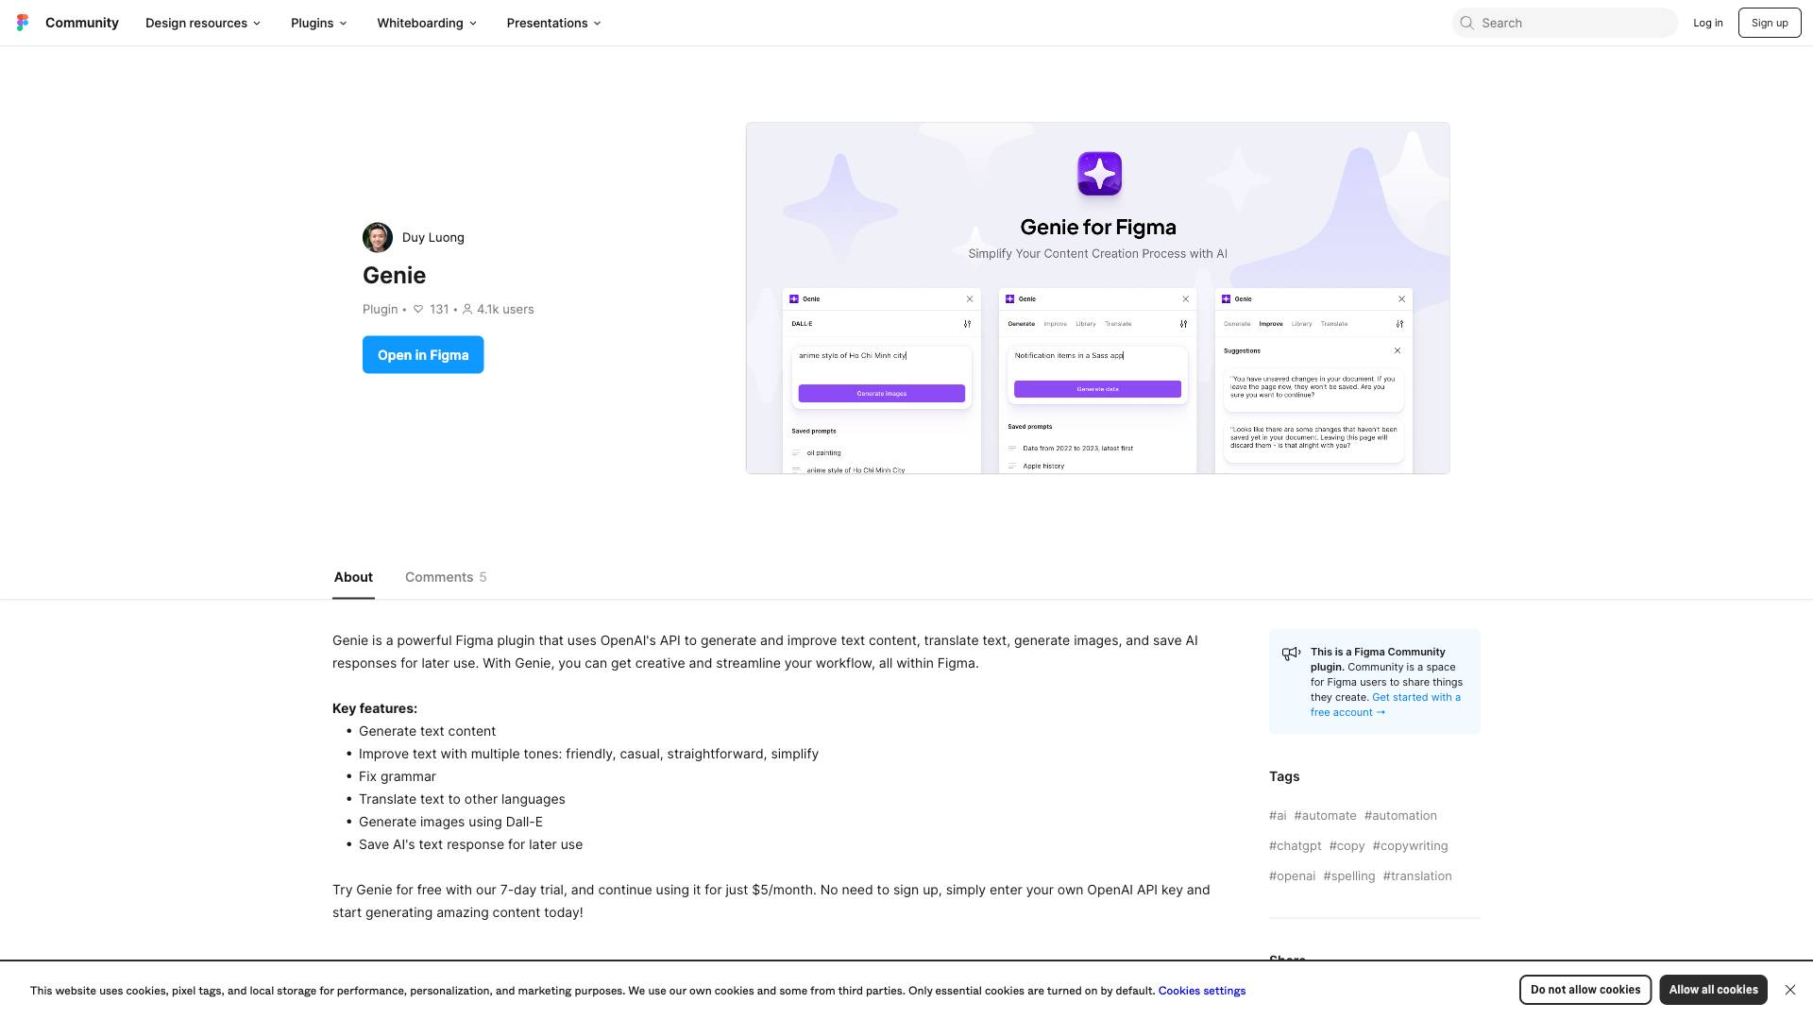The height and width of the screenshot is (1020, 1813).
Task: Click Allow all cookies button
Action: [1712, 990]
